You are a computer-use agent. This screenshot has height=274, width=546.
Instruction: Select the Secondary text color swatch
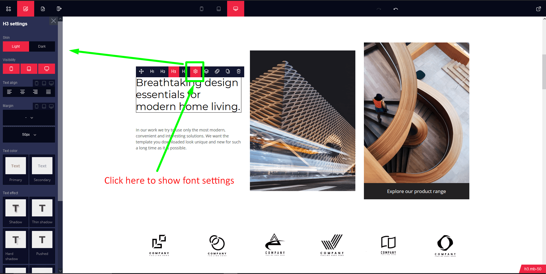click(x=42, y=169)
